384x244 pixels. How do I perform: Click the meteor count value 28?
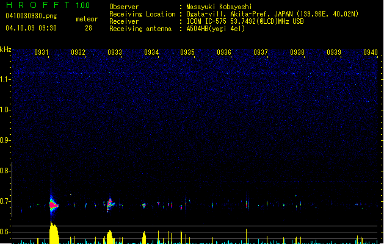coord(89,28)
